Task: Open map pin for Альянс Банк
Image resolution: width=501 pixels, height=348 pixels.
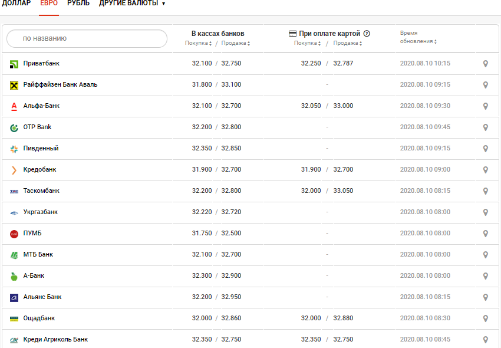Action: click(x=485, y=297)
